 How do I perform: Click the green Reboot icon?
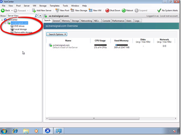coord(124,10)
